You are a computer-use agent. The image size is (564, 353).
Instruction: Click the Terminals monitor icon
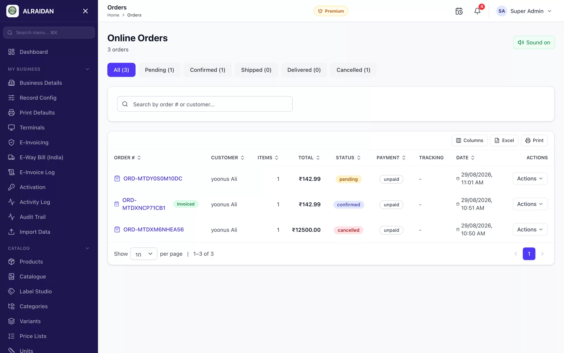(12, 127)
